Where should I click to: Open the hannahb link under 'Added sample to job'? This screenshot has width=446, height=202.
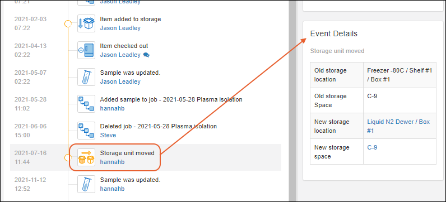coord(112,108)
